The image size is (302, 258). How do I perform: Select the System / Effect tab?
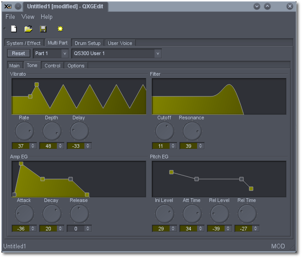click(x=24, y=43)
